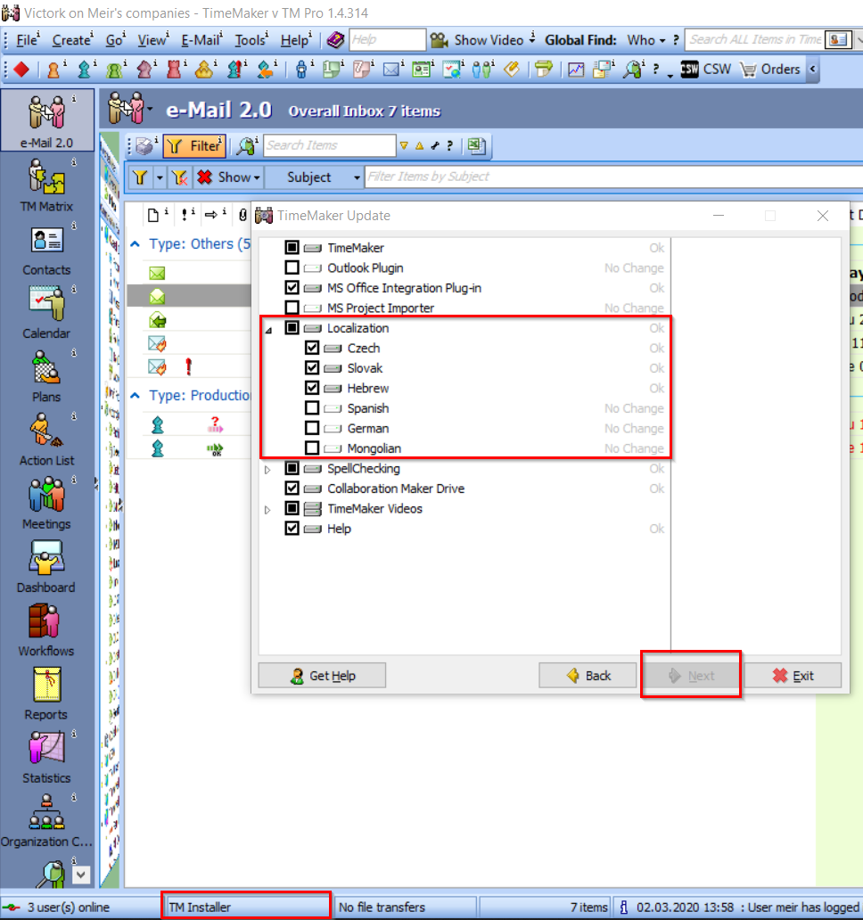The height and width of the screenshot is (920, 863).
Task: Collapse the Type: Production group
Action: [x=135, y=396]
